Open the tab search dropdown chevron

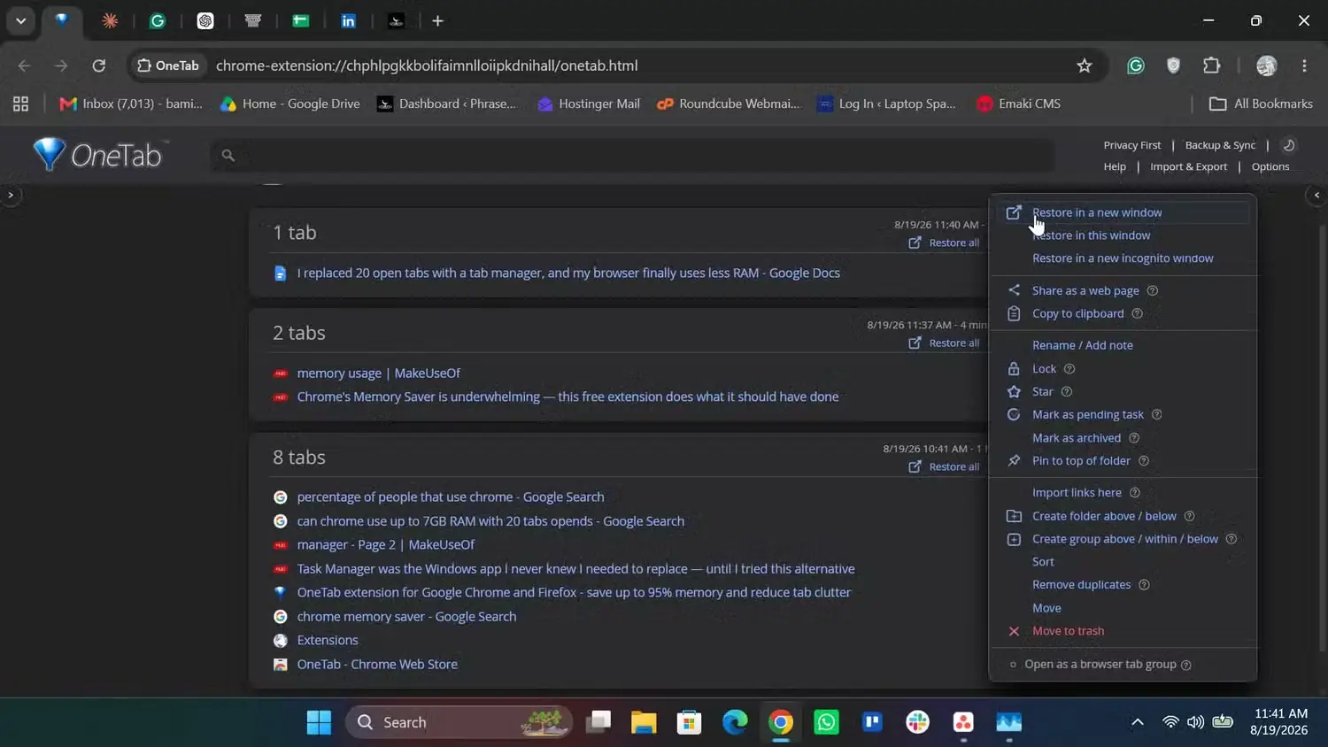[20, 20]
